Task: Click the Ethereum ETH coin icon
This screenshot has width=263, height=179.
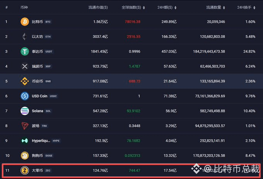Action: pos(25,37)
